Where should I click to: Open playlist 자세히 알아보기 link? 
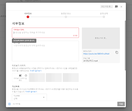click(x=31, y=92)
